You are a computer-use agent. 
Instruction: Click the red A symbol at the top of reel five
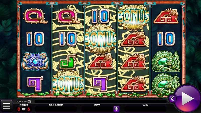(166, 16)
